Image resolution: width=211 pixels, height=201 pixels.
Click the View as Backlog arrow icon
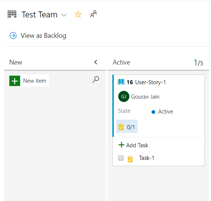[x=13, y=36]
